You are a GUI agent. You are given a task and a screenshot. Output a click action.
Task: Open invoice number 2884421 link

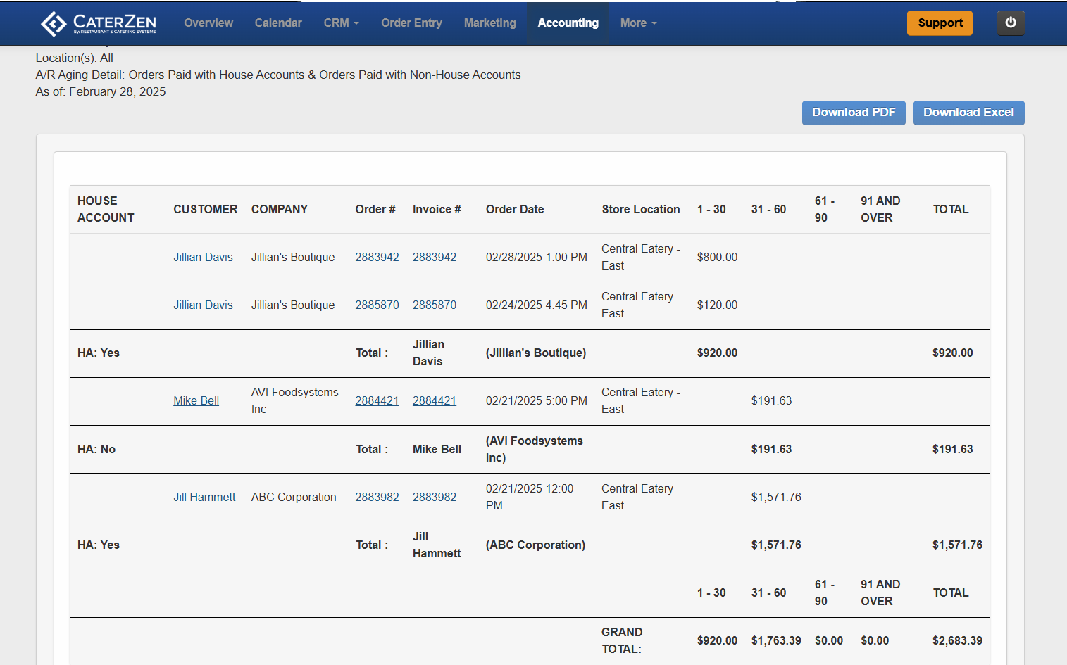pos(435,401)
